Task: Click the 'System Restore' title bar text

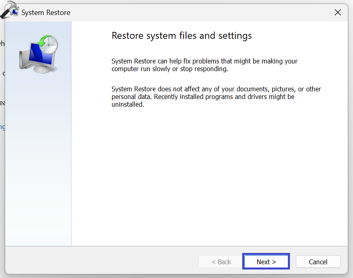Action: click(46, 13)
